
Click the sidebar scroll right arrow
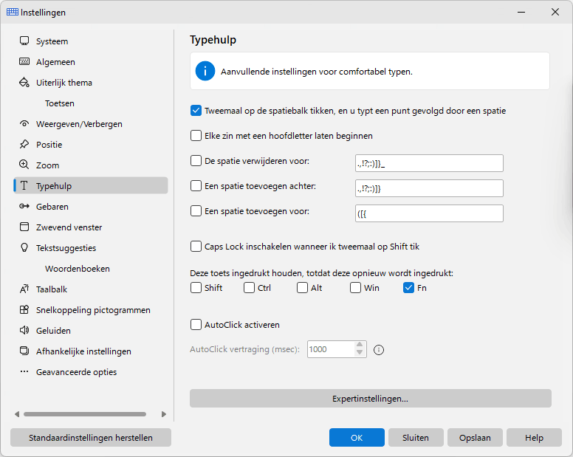point(164,414)
